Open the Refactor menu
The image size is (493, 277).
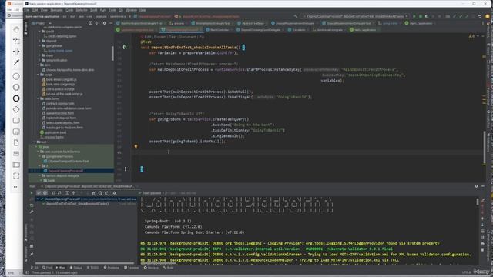coord(82,10)
